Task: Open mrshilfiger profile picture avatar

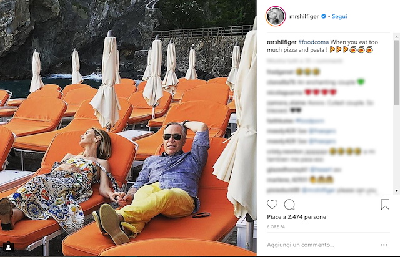Action: click(276, 16)
